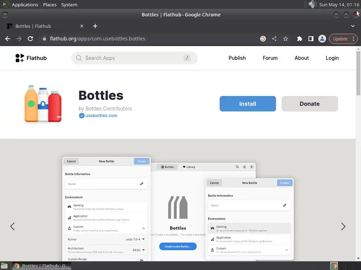Go to the Publish page
The width and height of the screenshot is (361, 270).
coord(237,58)
